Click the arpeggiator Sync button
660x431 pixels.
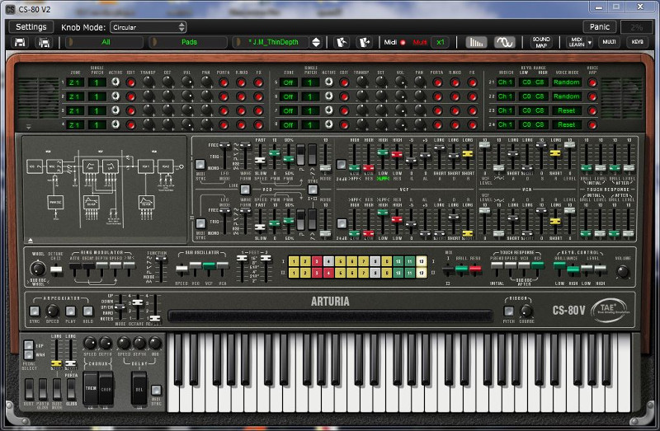click(34, 312)
